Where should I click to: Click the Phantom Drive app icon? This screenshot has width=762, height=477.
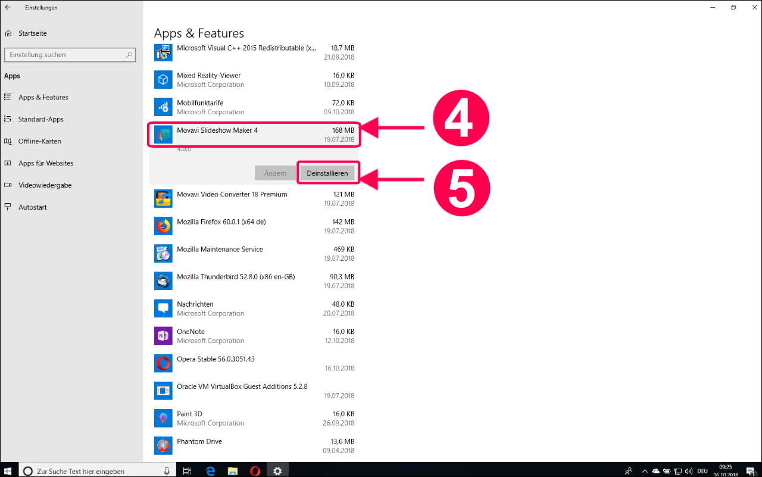pos(163,445)
